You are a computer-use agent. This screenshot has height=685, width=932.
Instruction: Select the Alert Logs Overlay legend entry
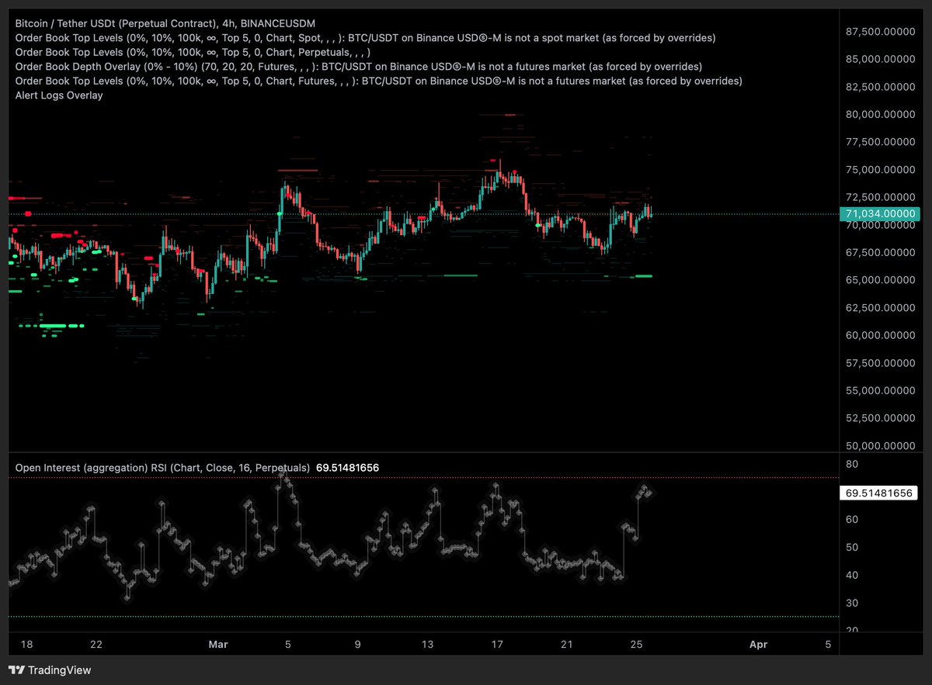pyautogui.click(x=58, y=95)
